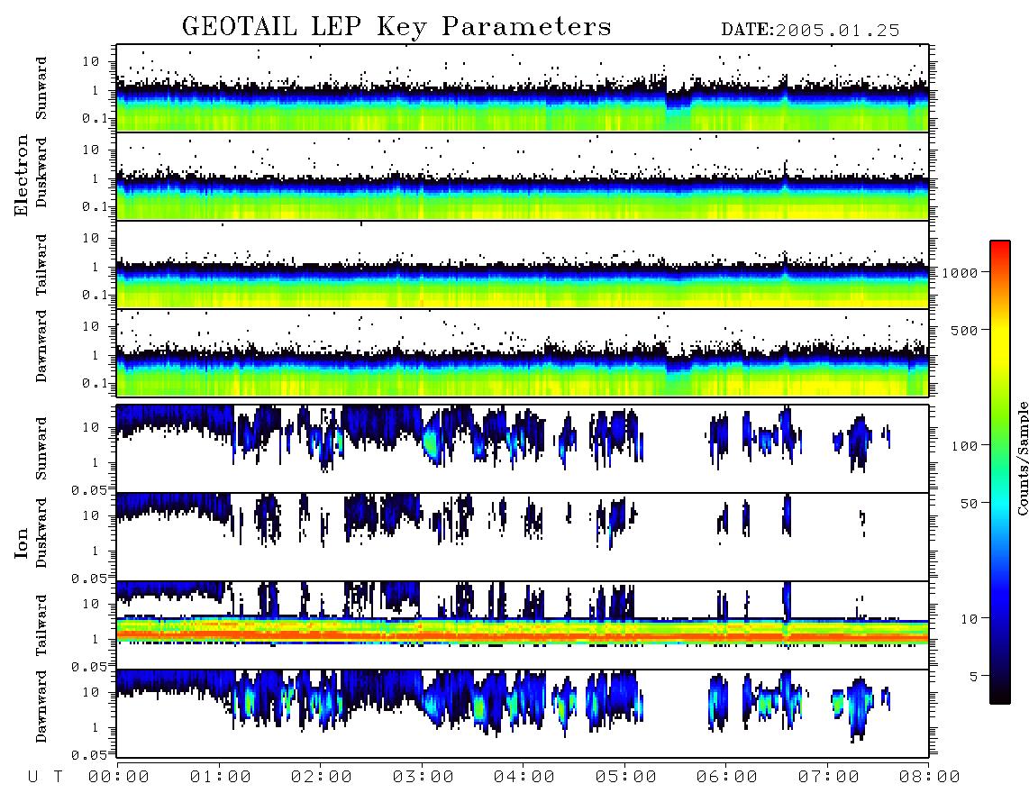Click the '1' tick of Electron Duskward panel
Viewport: 1029px width, 793px height.
[96, 178]
